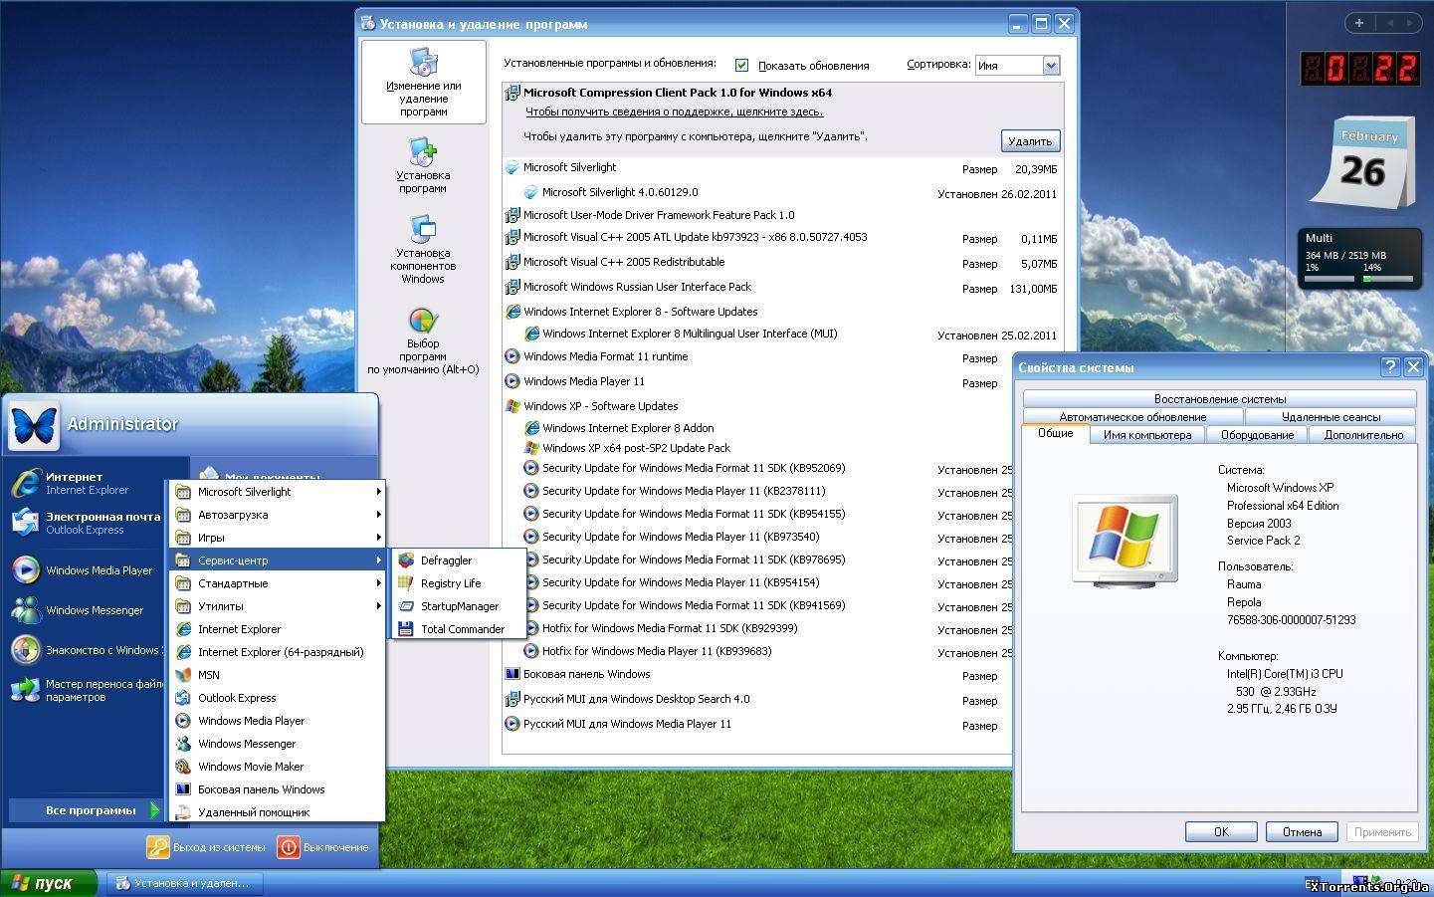Open MSN in programs list

278,675
